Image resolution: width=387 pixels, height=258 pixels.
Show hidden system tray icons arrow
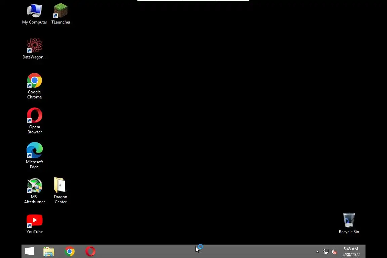coord(318,252)
